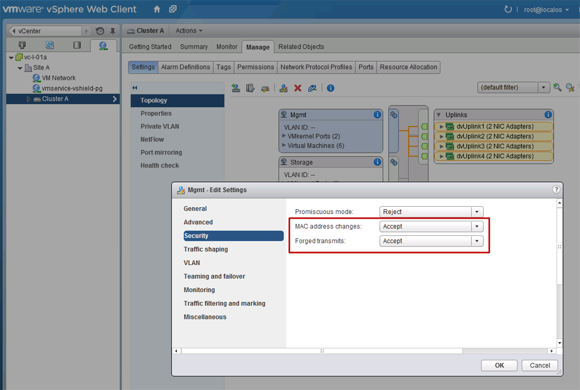Image resolution: width=580 pixels, height=390 pixels.
Task: Open Private VLAN settings
Action: pyautogui.click(x=160, y=126)
